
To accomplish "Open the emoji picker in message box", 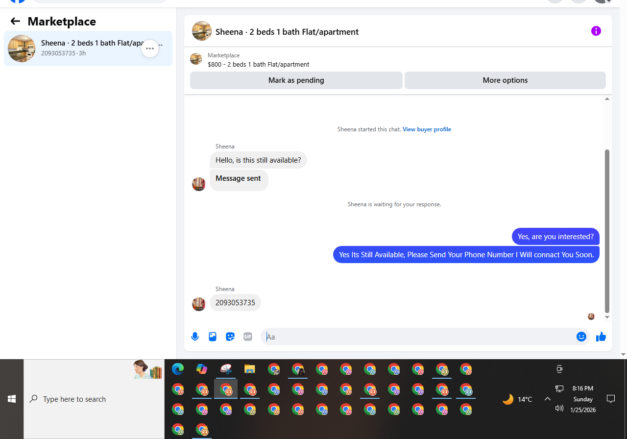I will click(581, 337).
